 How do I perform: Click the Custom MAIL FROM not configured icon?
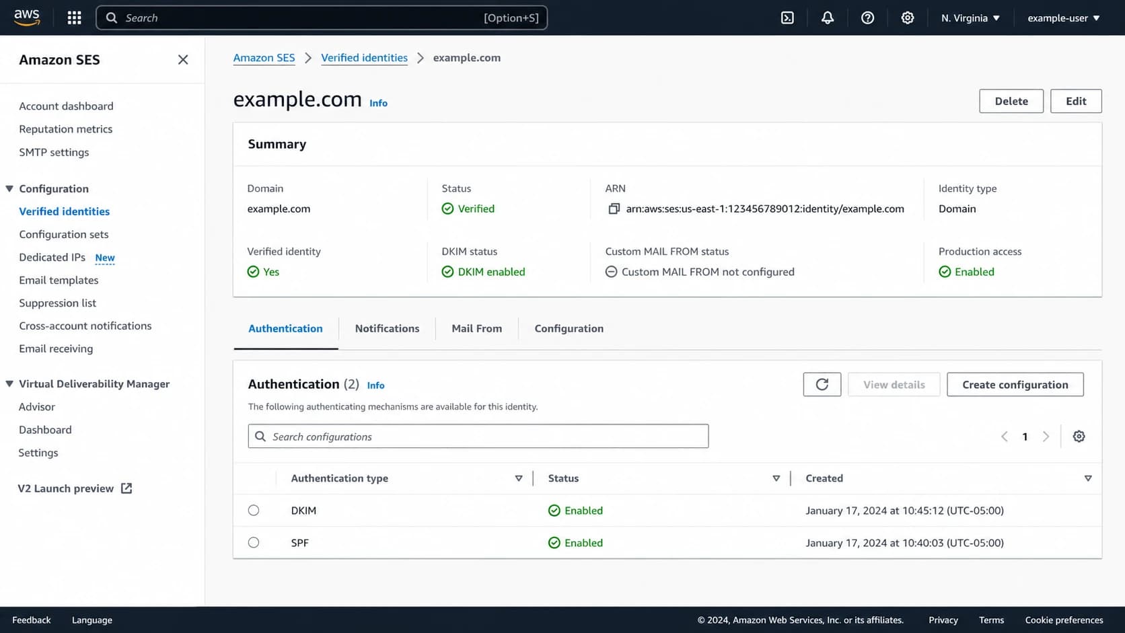[x=611, y=272]
